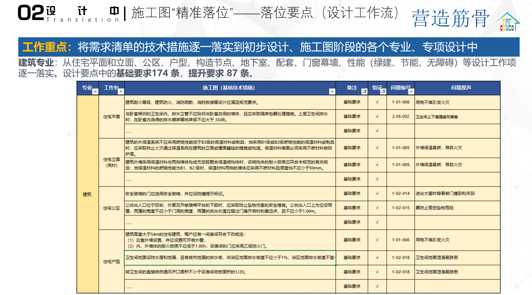This screenshot has width=532, height=295.
Task: Select the 住宅户型 work package cell
Action: [111, 261]
